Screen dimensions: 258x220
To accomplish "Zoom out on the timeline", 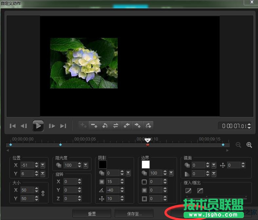I will click(238, 145).
